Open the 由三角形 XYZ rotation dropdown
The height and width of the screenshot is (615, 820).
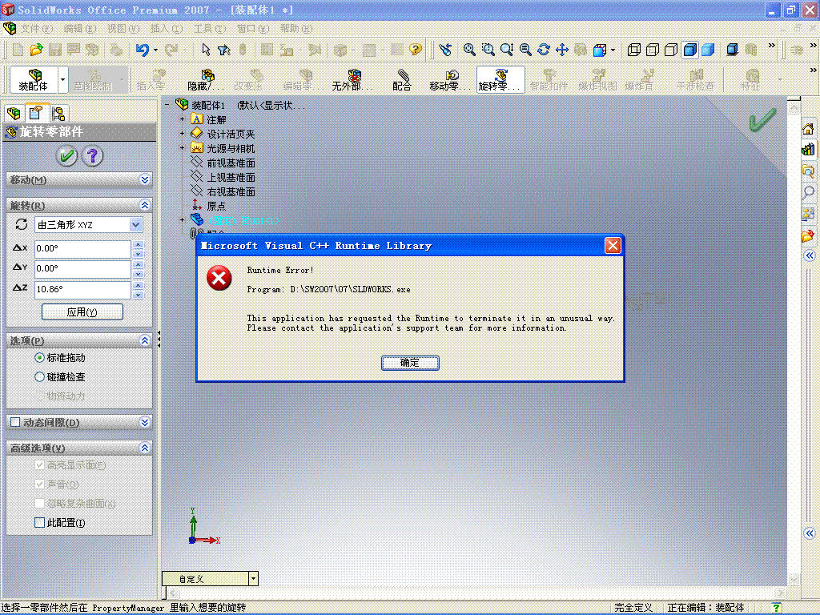pyautogui.click(x=136, y=225)
